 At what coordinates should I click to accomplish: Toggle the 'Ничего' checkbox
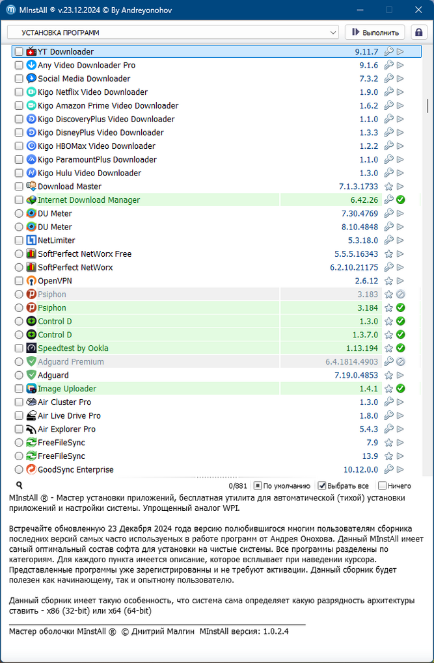point(382,486)
